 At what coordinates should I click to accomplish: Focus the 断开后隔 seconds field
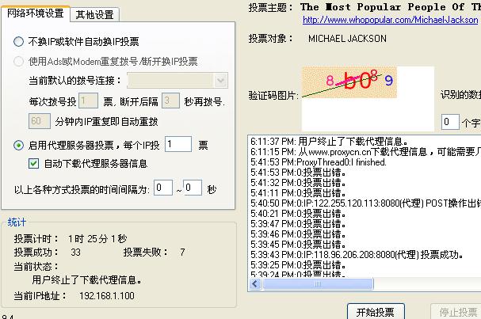coord(170,101)
